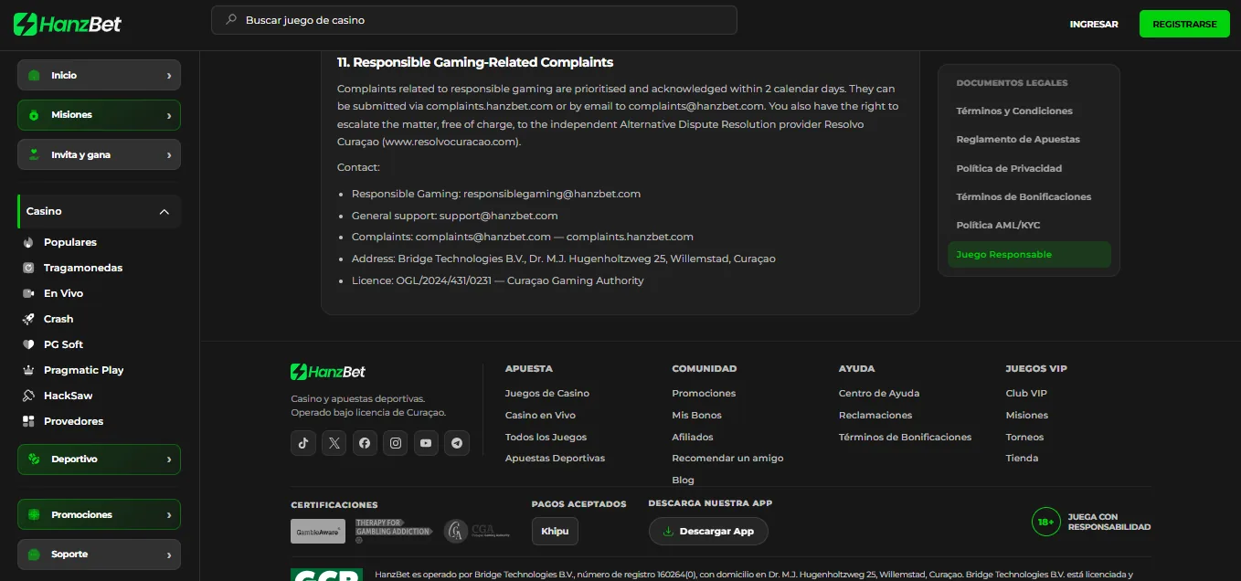This screenshot has height=581, width=1241.
Task: Expand the Promociones chevron arrow
Action: 169,515
